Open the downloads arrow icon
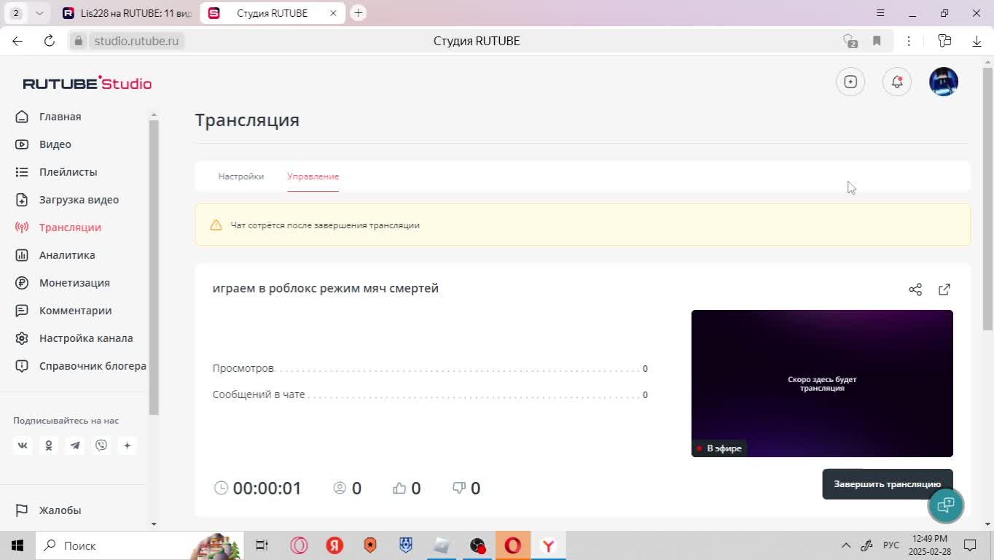994x560 pixels. tap(977, 41)
